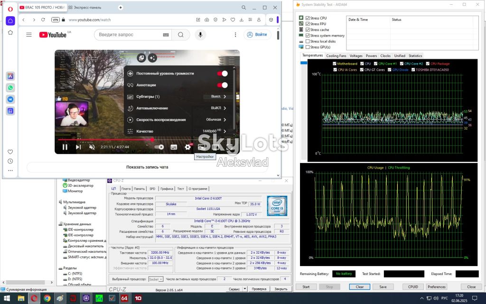
Task: Uncheck Stress FPU in AIDA64
Action: point(308,24)
